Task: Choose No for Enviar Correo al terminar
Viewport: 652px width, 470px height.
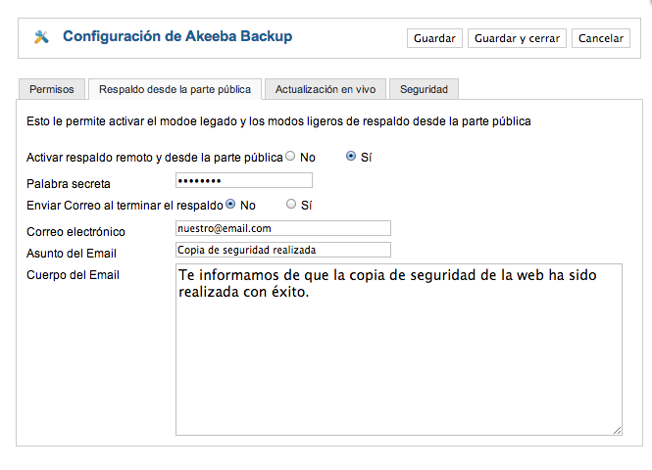Action: 230,204
